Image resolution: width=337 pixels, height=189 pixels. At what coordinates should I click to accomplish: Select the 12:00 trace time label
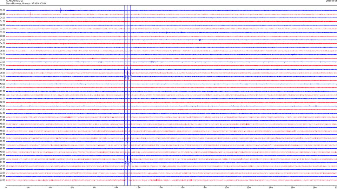2,99
